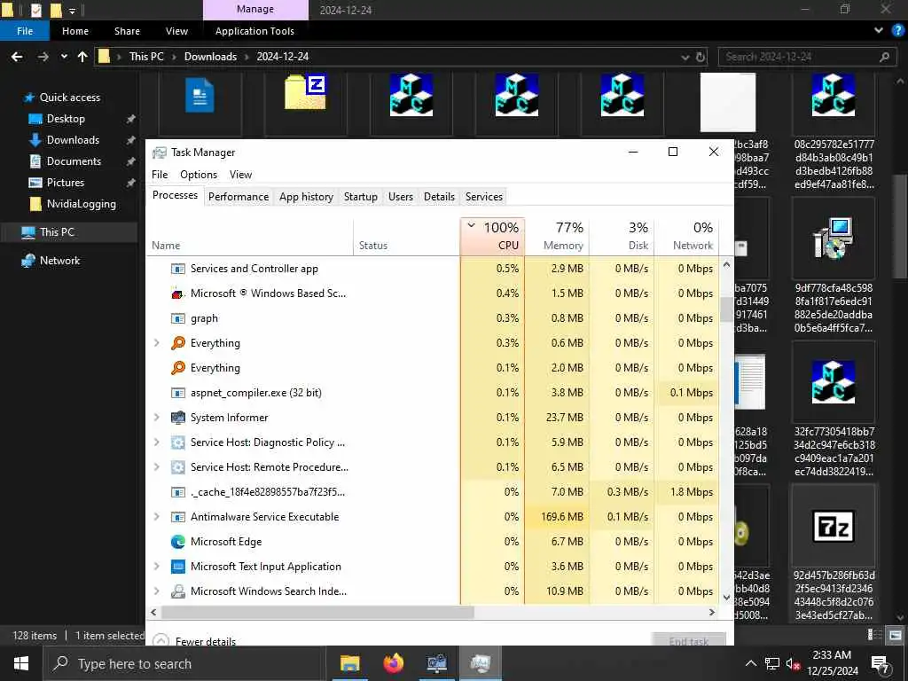
Task: Click the System Informer process icon
Action: (177, 418)
